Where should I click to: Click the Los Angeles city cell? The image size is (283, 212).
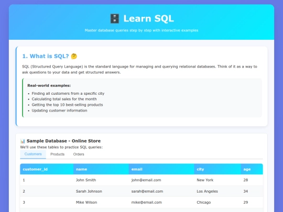click(217, 191)
